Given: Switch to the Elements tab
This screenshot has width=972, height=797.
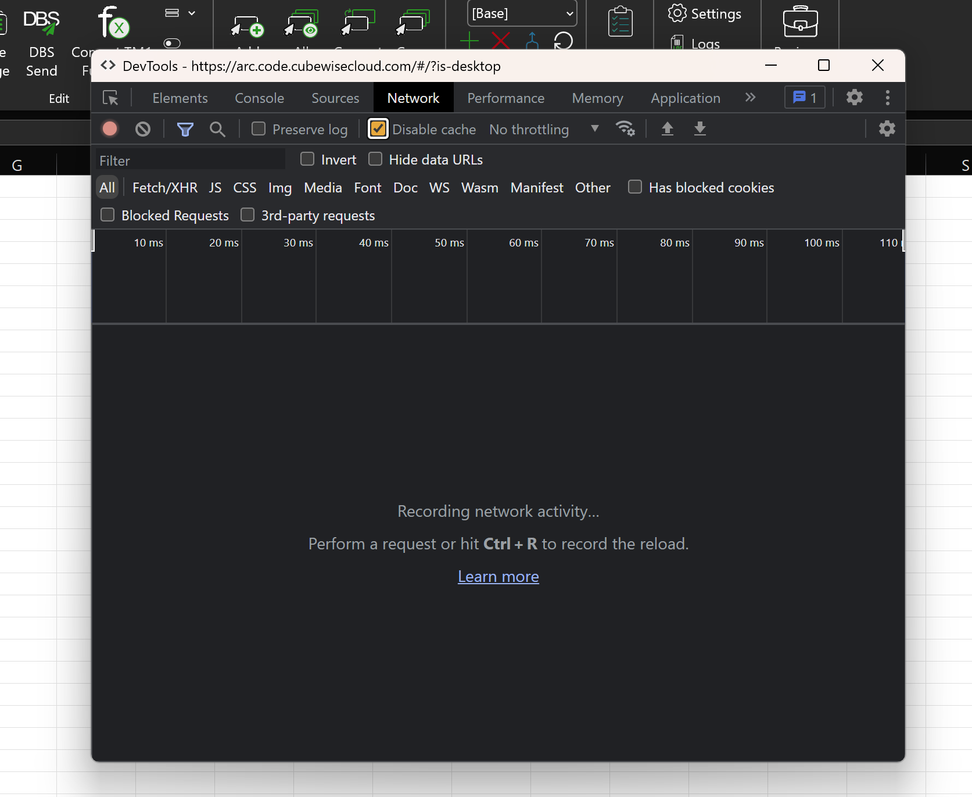Looking at the screenshot, I should pos(180,98).
